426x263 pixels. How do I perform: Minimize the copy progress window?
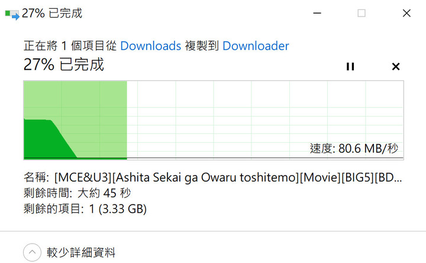point(317,13)
